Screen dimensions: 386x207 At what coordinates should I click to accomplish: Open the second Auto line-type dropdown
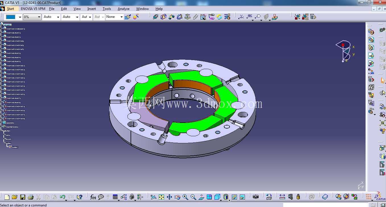pos(77,17)
